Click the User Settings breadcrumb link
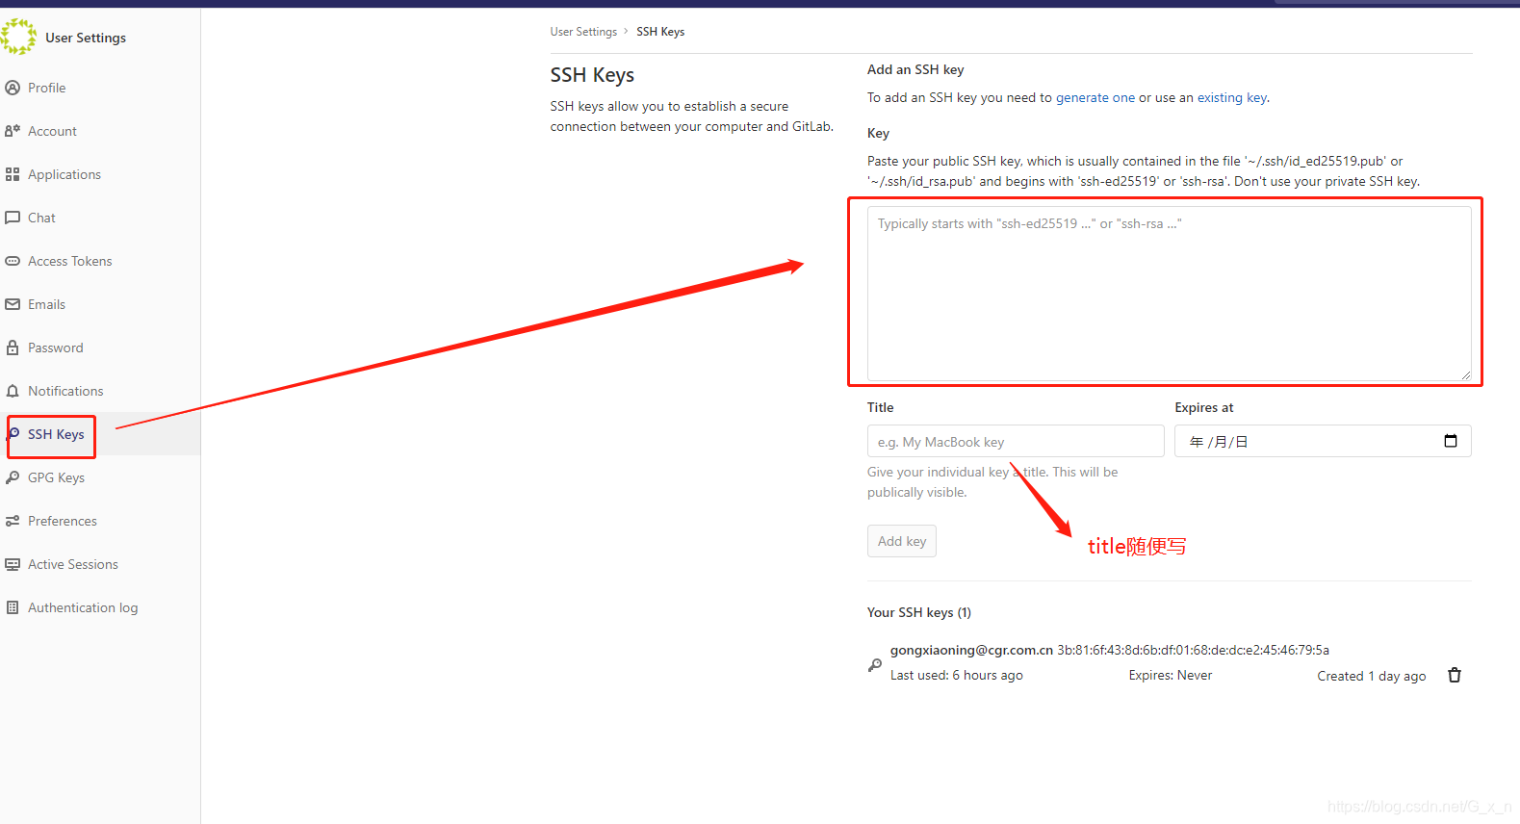Viewport: 1520px width, 824px height. (x=583, y=32)
